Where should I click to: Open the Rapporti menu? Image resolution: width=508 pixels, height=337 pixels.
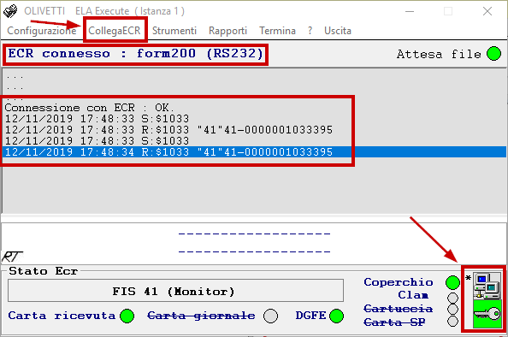coord(227,31)
